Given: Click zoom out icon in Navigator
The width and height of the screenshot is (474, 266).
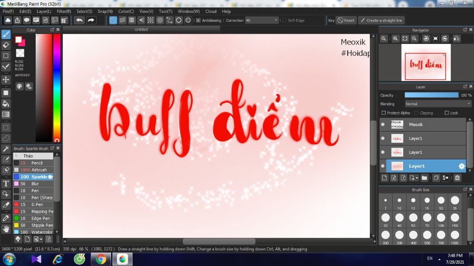Looking at the screenshot, I should coord(414,39).
